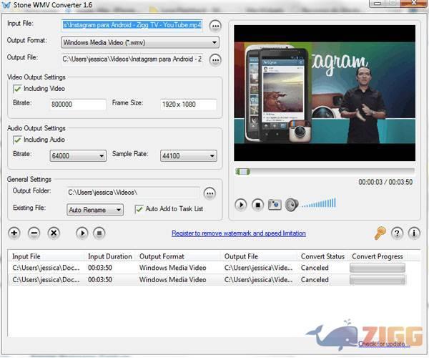Screen dimensions: 429x358
Task: Stop converting the task list
Action: point(99,233)
